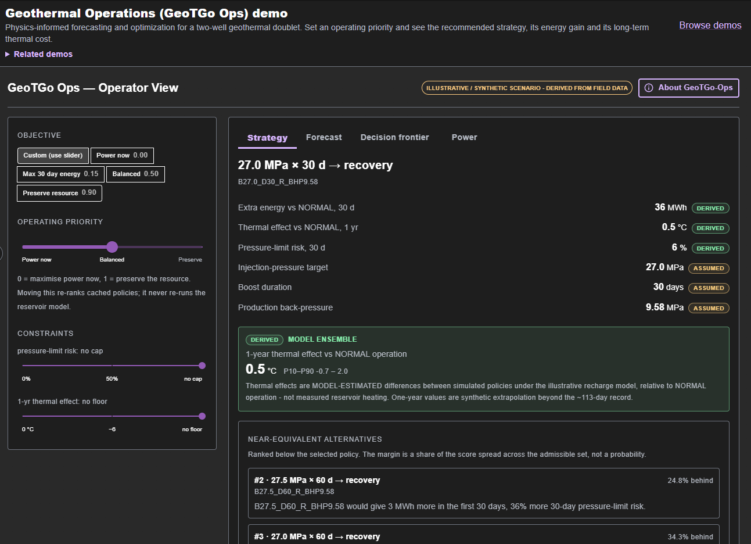The image size is (751, 544).
Task: Click ASSUMED badge on Injection-pressure target row
Action: coord(709,269)
